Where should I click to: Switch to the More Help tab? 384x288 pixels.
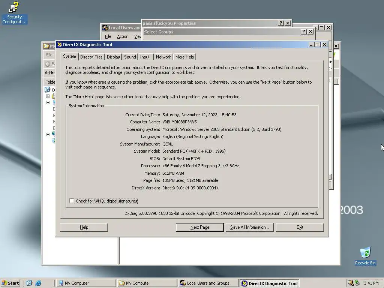(184, 57)
